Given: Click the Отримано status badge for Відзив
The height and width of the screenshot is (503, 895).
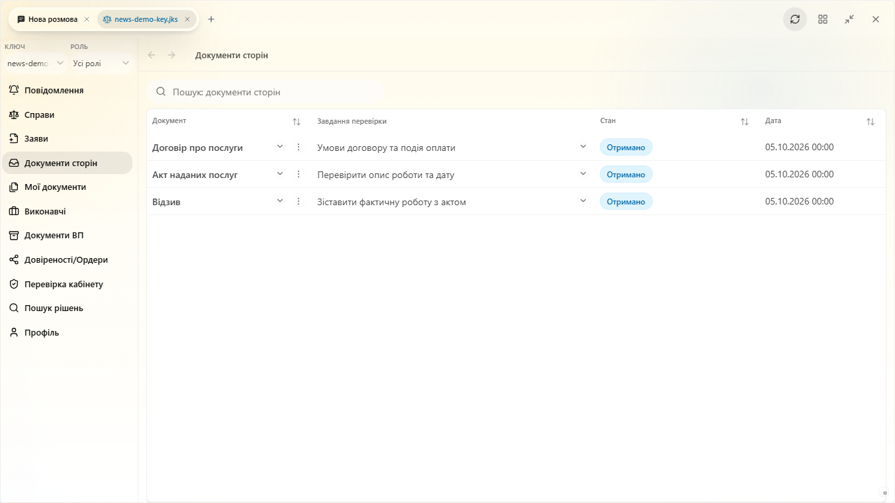Looking at the screenshot, I should click(x=626, y=201).
